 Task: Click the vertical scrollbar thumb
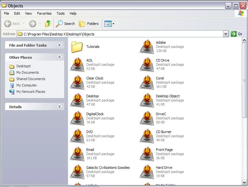[244, 80]
